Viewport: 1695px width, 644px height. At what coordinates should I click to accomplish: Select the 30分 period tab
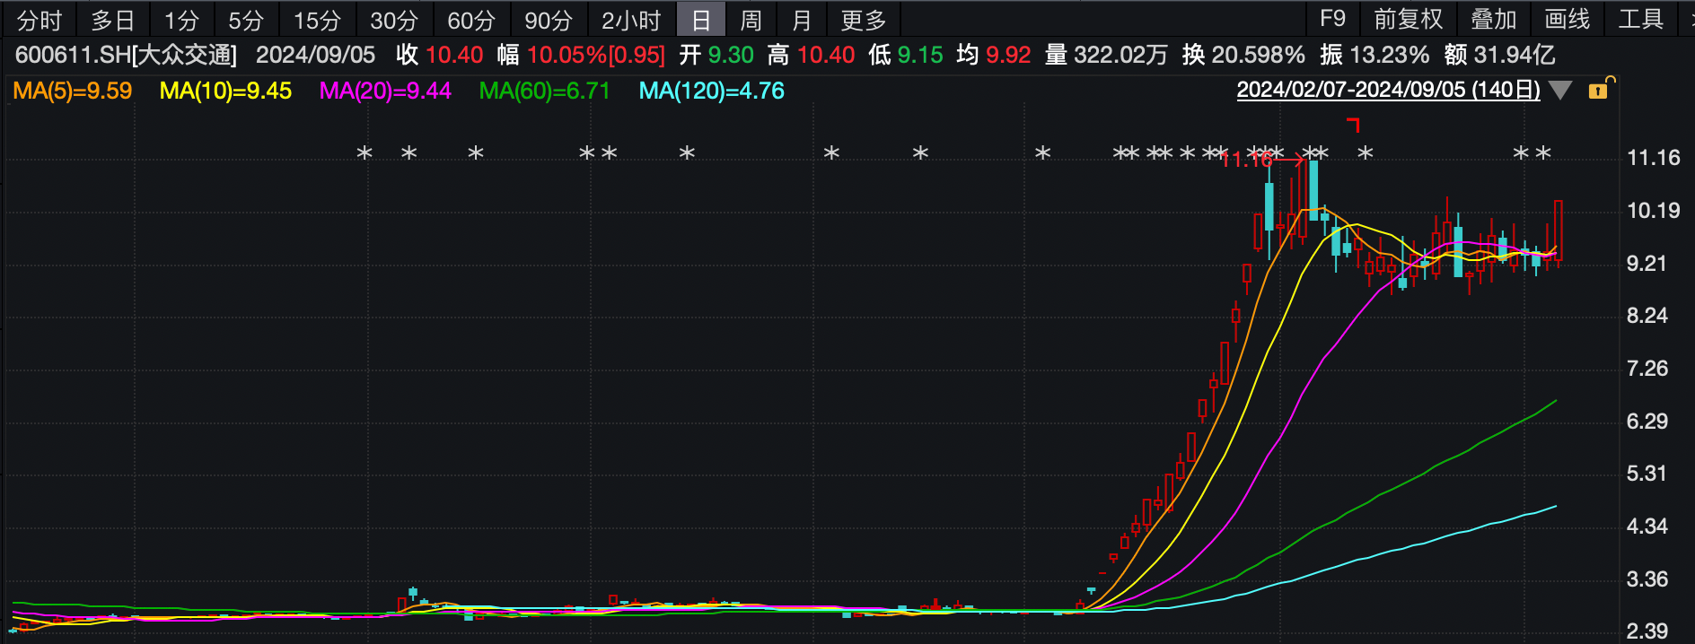[395, 20]
